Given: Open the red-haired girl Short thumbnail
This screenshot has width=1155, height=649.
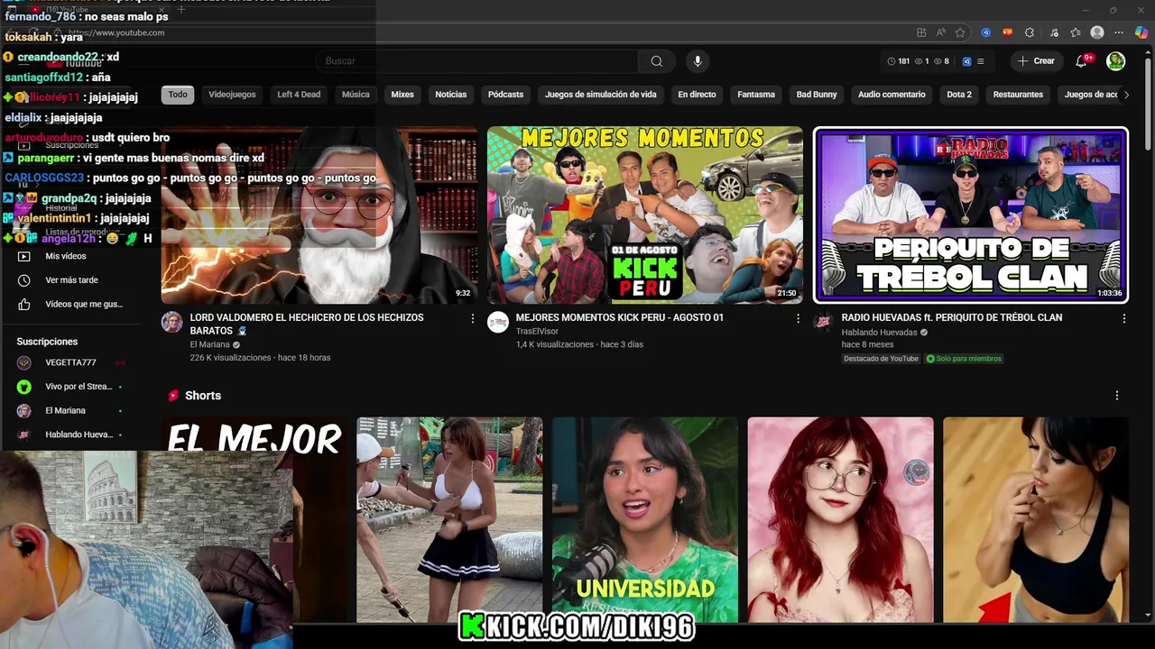Looking at the screenshot, I should click(840, 519).
